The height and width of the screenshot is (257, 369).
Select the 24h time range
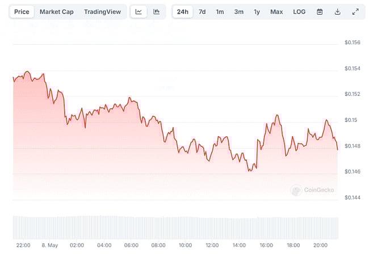point(182,12)
